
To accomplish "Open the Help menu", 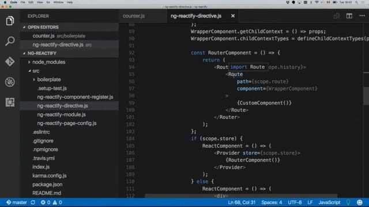I will pyautogui.click(x=70, y=2).
